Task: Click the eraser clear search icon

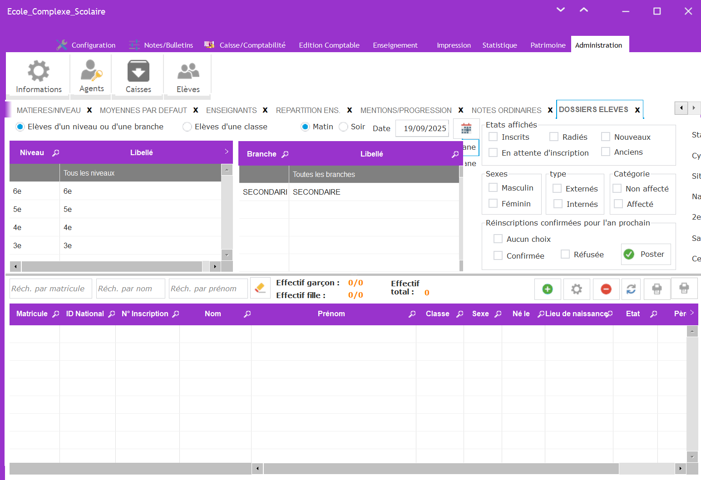Action: point(260,288)
